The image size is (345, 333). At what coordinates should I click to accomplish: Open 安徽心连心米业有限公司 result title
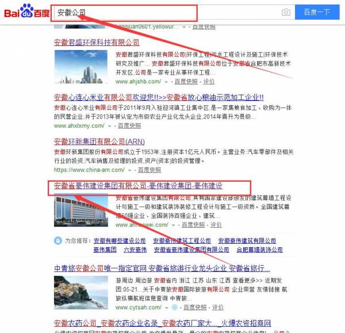click(x=159, y=97)
